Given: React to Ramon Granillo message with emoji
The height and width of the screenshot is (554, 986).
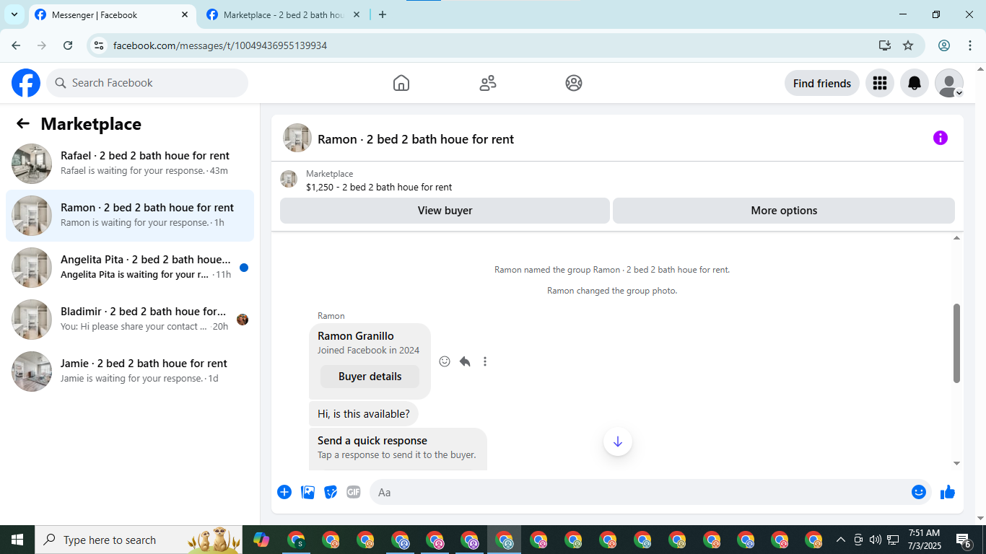Looking at the screenshot, I should click(445, 361).
